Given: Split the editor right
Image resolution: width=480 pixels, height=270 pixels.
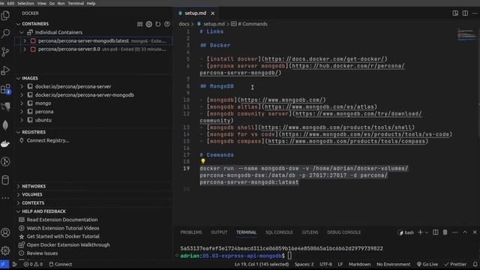Looking at the screenshot, I should pyautogui.click(x=465, y=13).
